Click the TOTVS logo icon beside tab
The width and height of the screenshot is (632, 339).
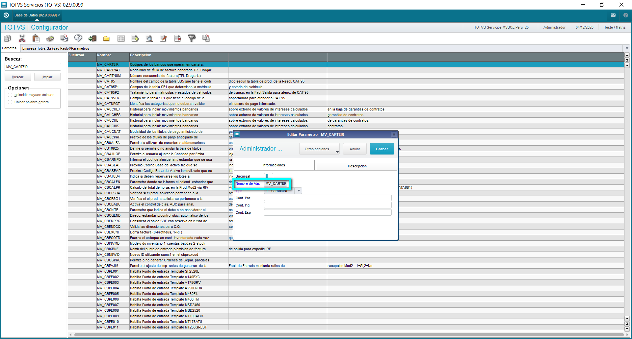(x=6, y=15)
